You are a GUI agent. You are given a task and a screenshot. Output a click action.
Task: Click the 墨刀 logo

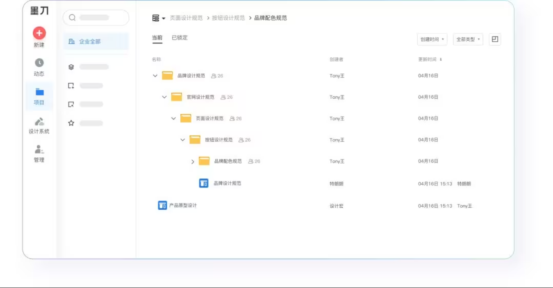coord(39,11)
